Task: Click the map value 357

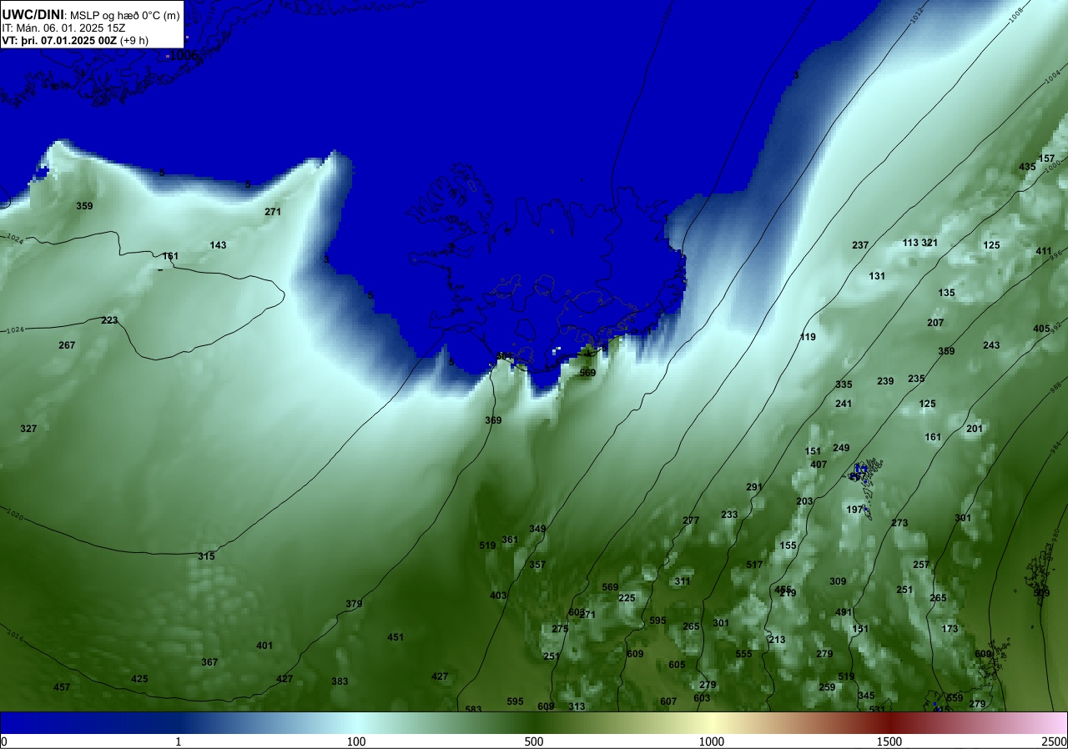Action: pyautogui.click(x=537, y=565)
